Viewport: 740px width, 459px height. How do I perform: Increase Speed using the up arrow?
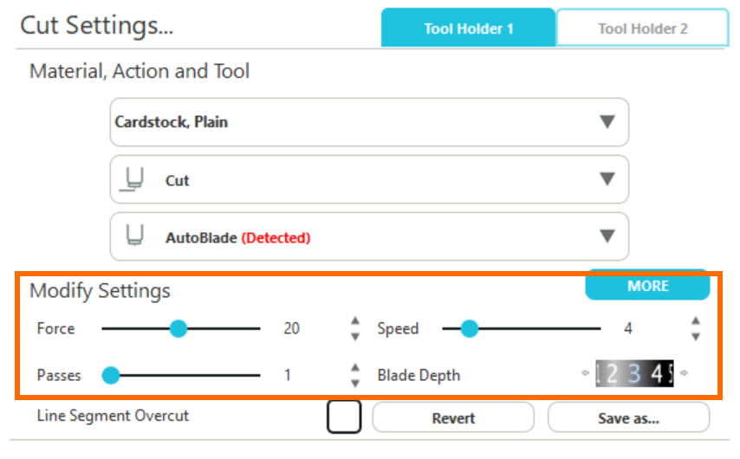coord(695,321)
